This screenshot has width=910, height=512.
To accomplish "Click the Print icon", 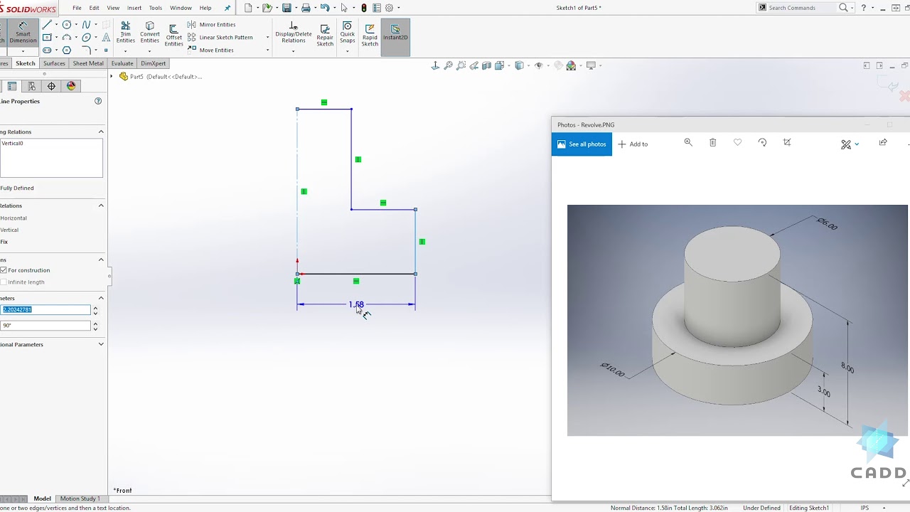I will 306,8.
